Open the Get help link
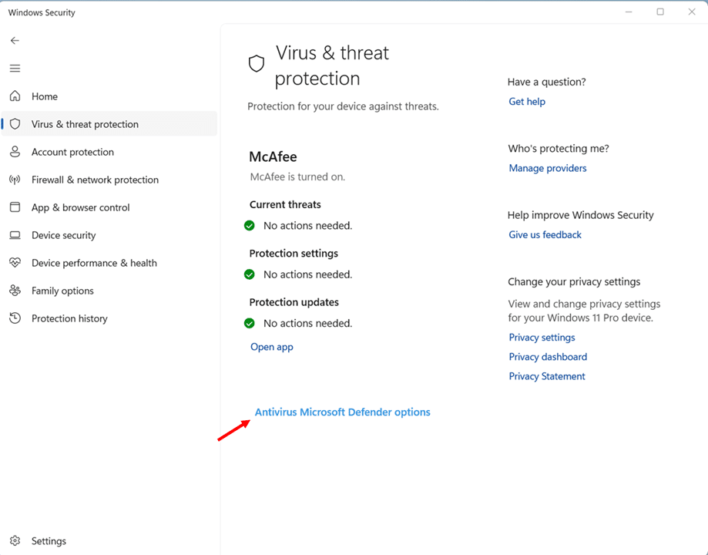The height and width of the screenshot is (555, 708). point(527,102)
